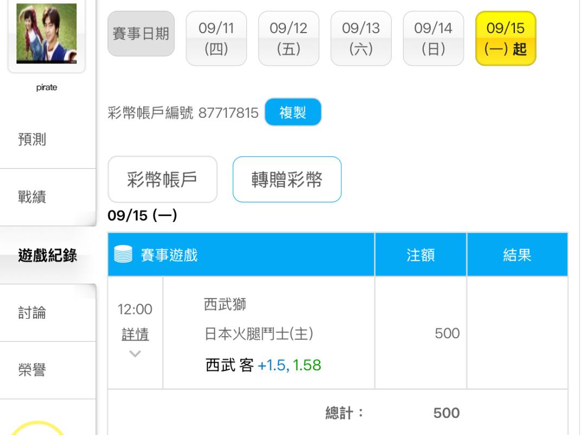Go to the 預測 sidebar menu

(x=33, y=140)
